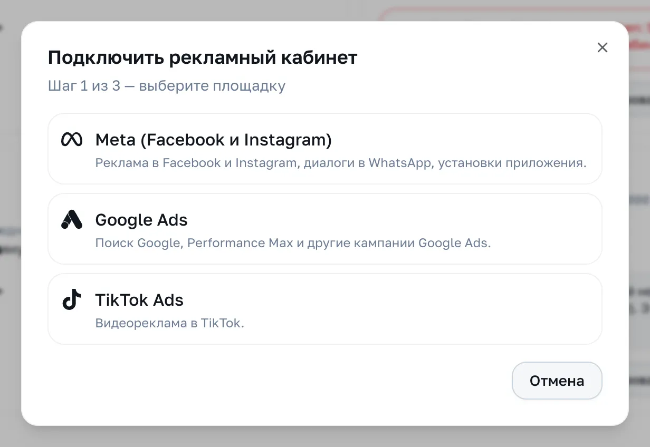Screen dimensions: 650x447
Task: Select the Meta (Facebook и Instagram) heading
Action: [x=213, y=140]
